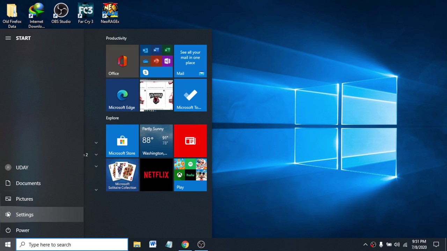Image resolution: width=447 pixels, height=251 pixels.
Task: Open the Mail tile
Action: coord(190,61)
